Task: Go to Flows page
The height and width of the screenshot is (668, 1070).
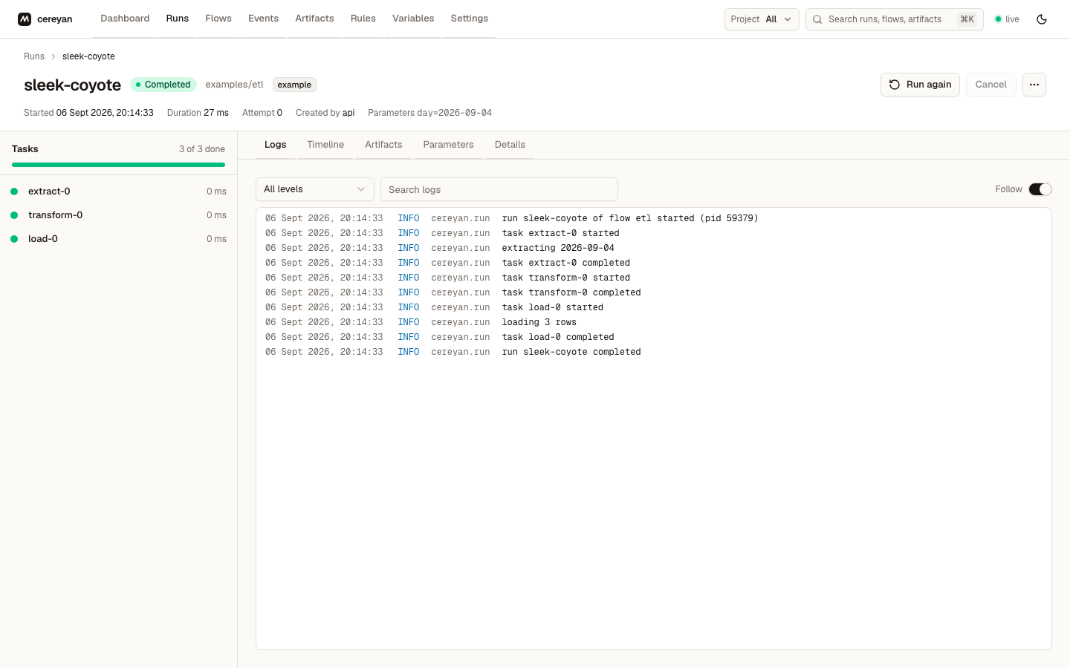Action: coord(218,19)
